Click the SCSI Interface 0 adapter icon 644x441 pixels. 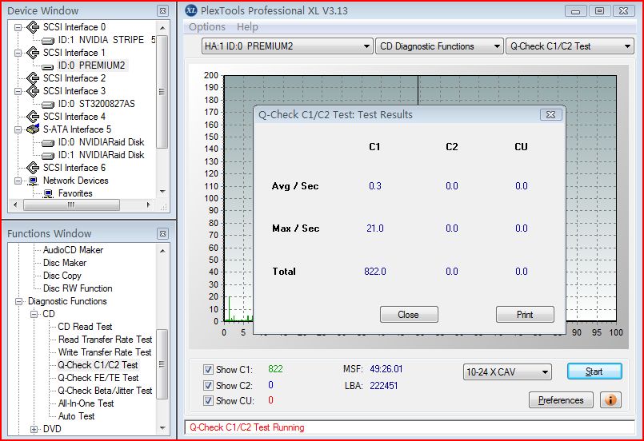(x=33, y=27)
